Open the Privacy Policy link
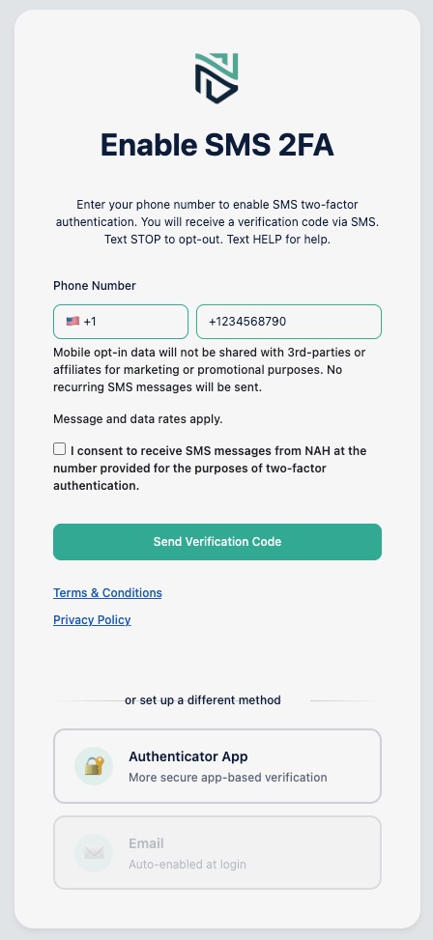433x940 pixels. (92, 620)
